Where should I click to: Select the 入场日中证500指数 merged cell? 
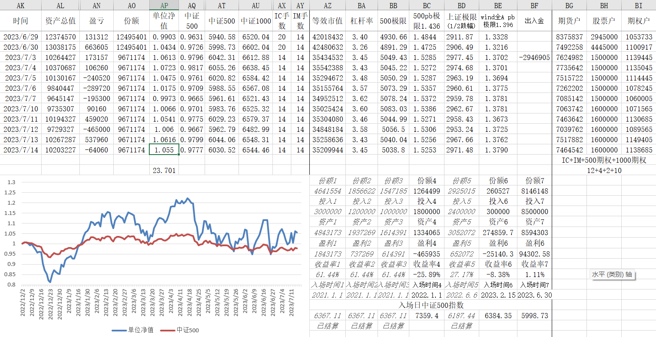(x=431, y=305)
